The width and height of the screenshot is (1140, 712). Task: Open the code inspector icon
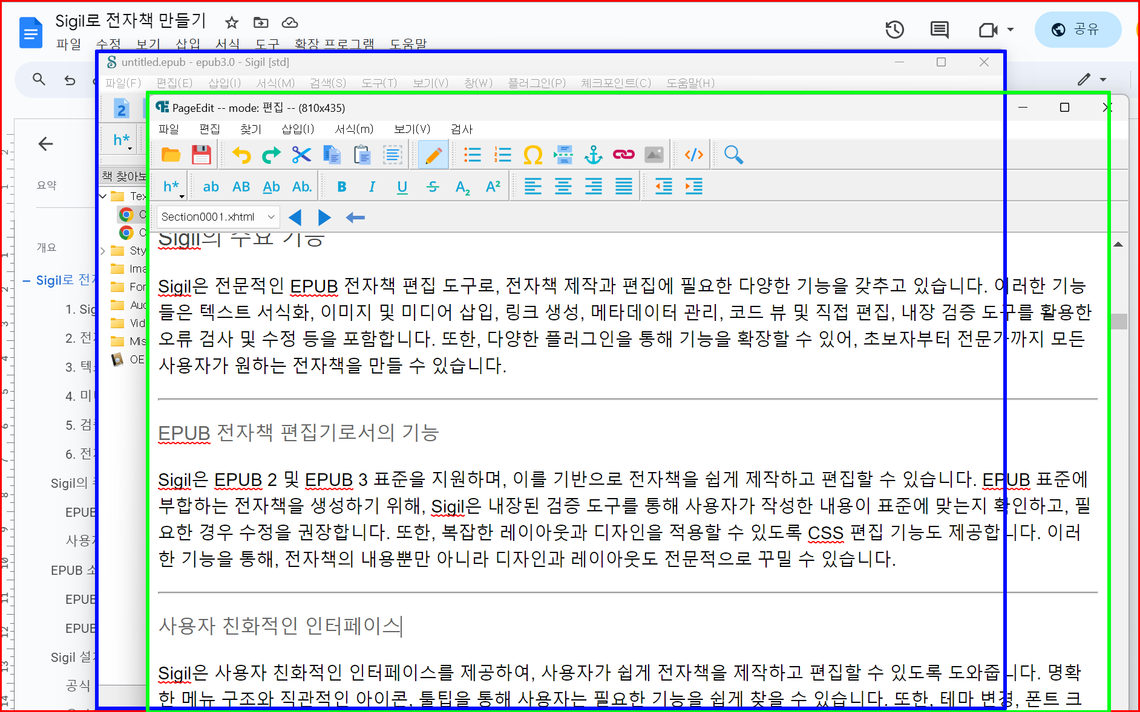pyautogui.click(x=694, y=155)
